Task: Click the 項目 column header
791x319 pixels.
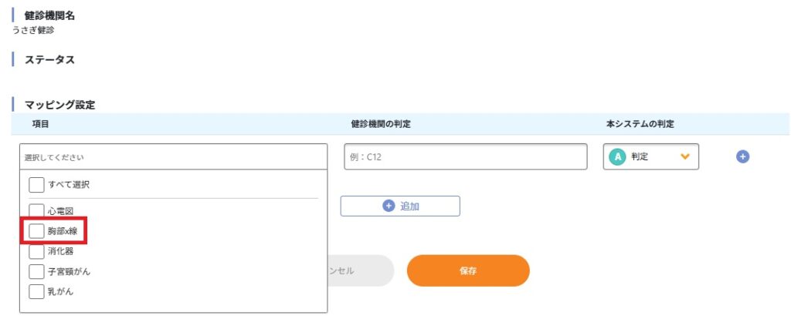Action: [40, 124]
